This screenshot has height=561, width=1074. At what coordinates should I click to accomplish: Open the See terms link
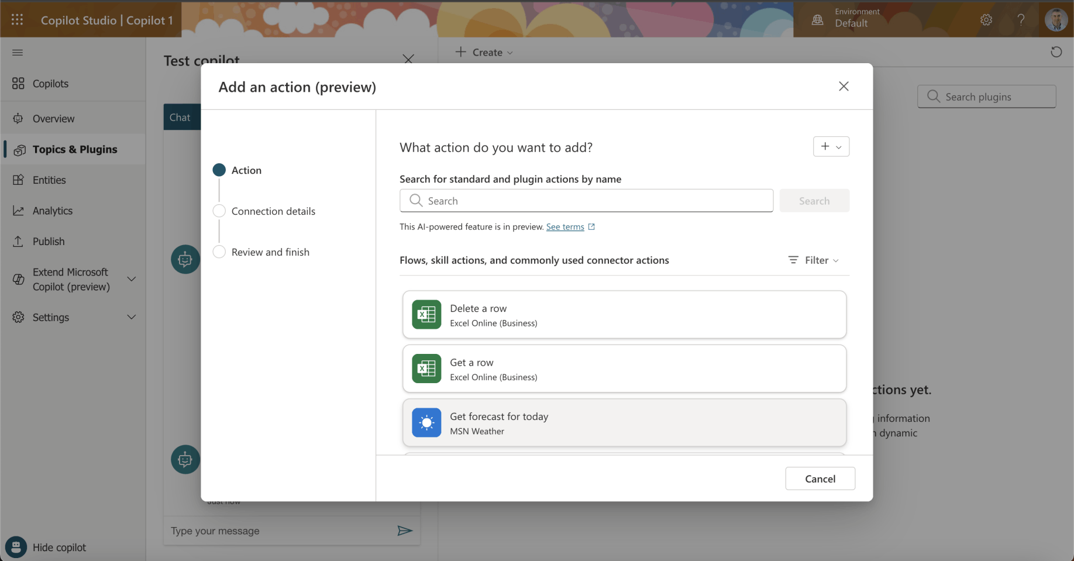click(565, 227)
